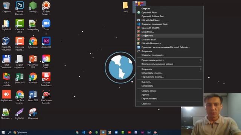
Task: Switch to Telegram in the taskbar
Action: [103, 132]
